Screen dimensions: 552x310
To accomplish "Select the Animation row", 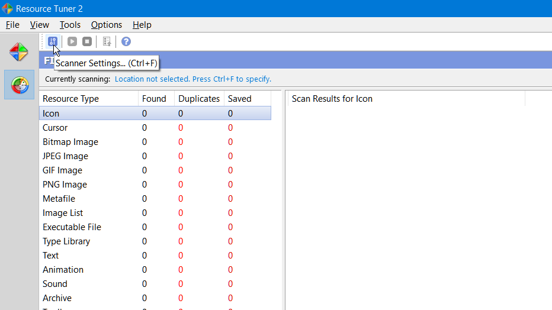I will 155,270.
